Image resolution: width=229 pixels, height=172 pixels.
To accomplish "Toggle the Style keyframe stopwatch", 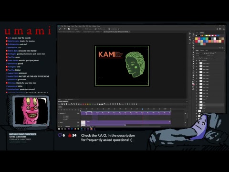I will (x=64, y=119).
